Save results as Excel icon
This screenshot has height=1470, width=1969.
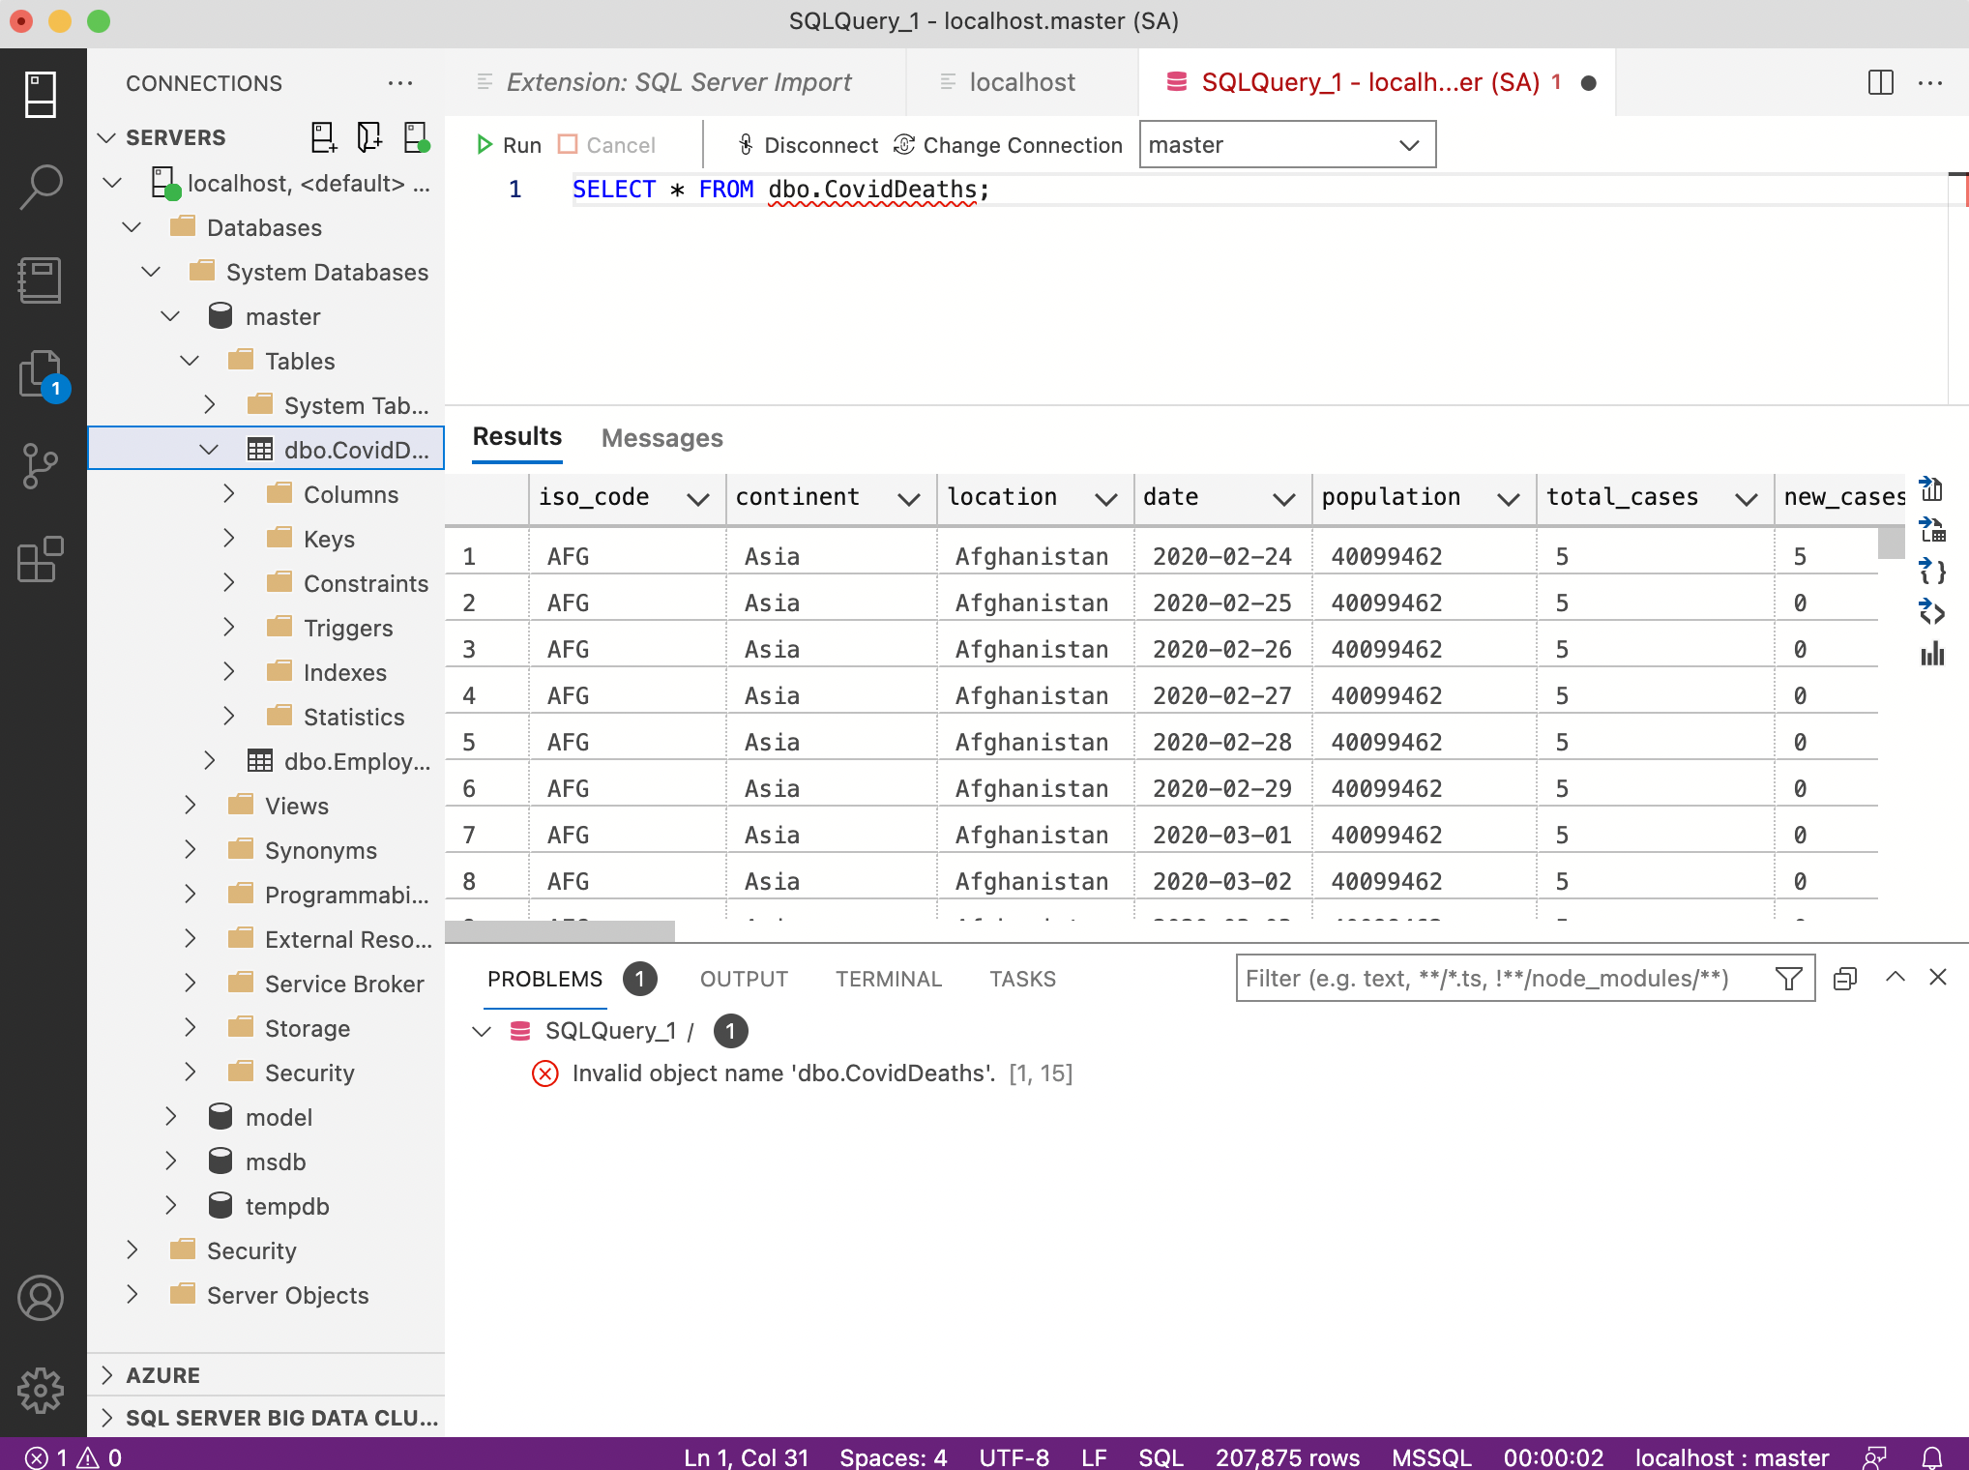point(1931,530)
